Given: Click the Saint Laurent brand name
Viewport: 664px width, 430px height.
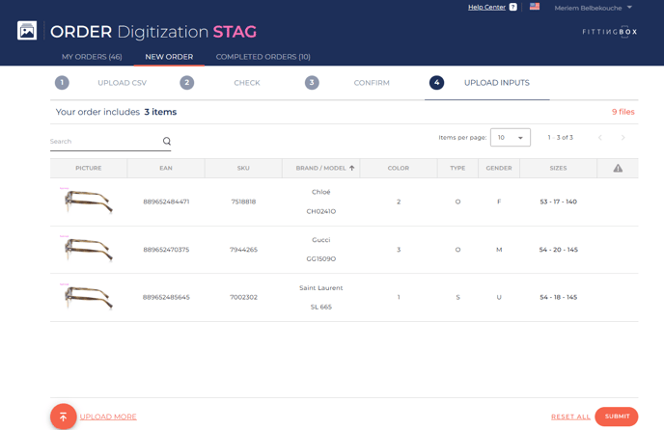Looking at the screenshot, I should point(321,288).
